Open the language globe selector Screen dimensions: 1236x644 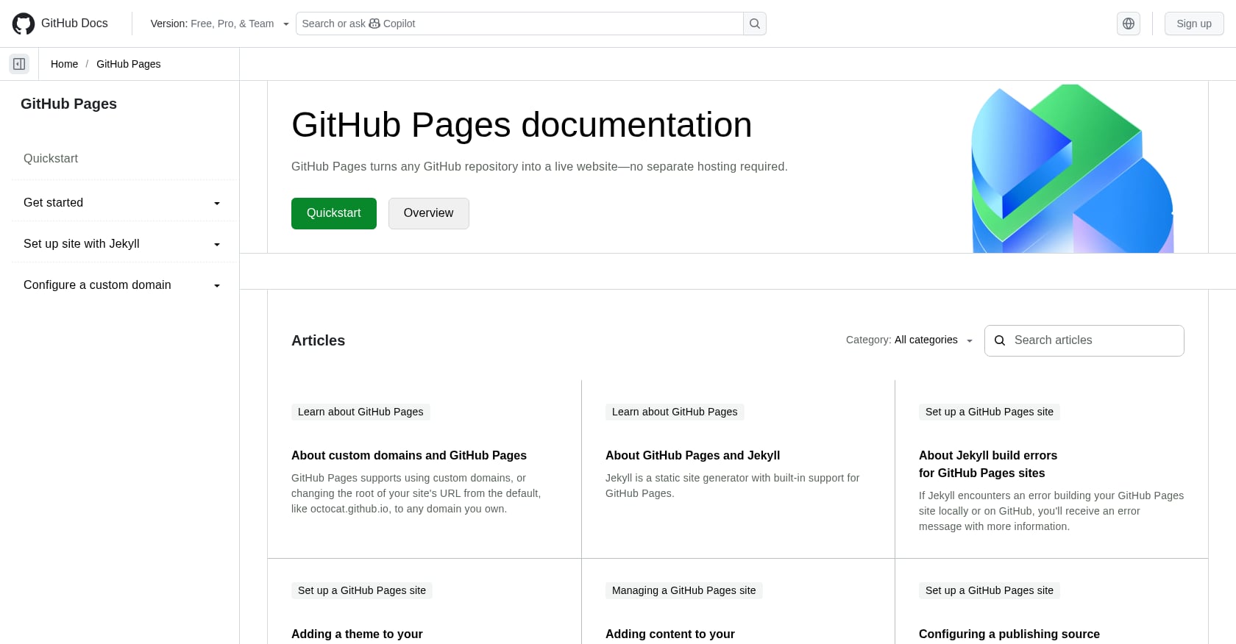(x=1129, y=24)
